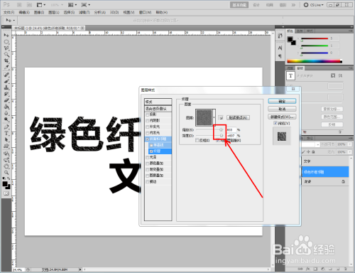Enable the 颜色叠加 color overlay checkbox

point(148,164)
